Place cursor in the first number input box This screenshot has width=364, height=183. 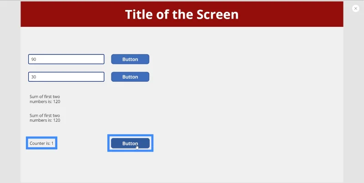[66, 59]
